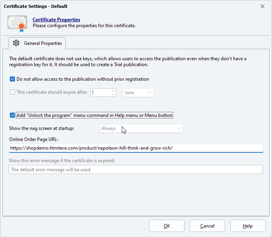
Task: Decrease expiration count with the down arrow
Action: coord(112,94)
